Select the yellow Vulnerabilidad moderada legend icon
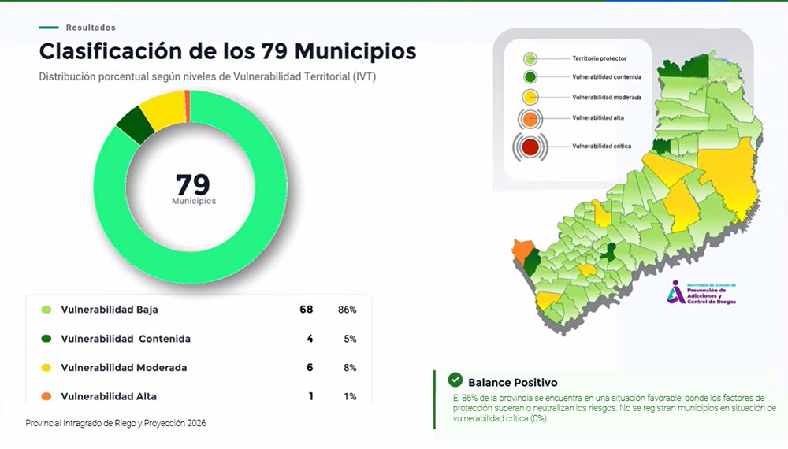The image size is (788, 449). [x=530, y=97]
